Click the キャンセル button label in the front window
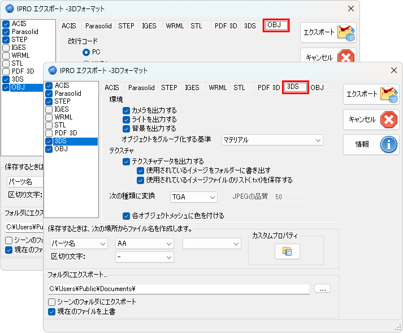Screen dimensions: 403x333 362,119
